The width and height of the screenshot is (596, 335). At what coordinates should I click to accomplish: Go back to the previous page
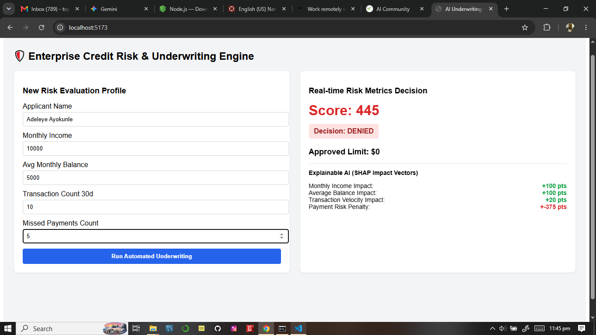(x=10, y=27)
